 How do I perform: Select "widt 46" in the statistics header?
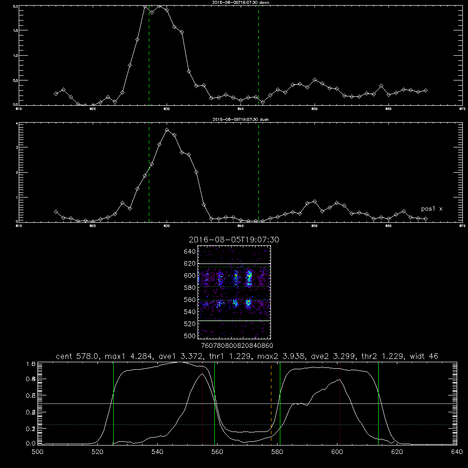424,356
